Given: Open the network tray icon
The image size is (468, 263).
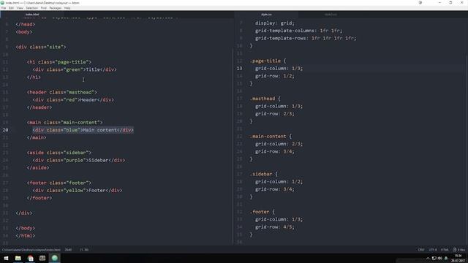Looking at the screenshot, I should point(434,258).
